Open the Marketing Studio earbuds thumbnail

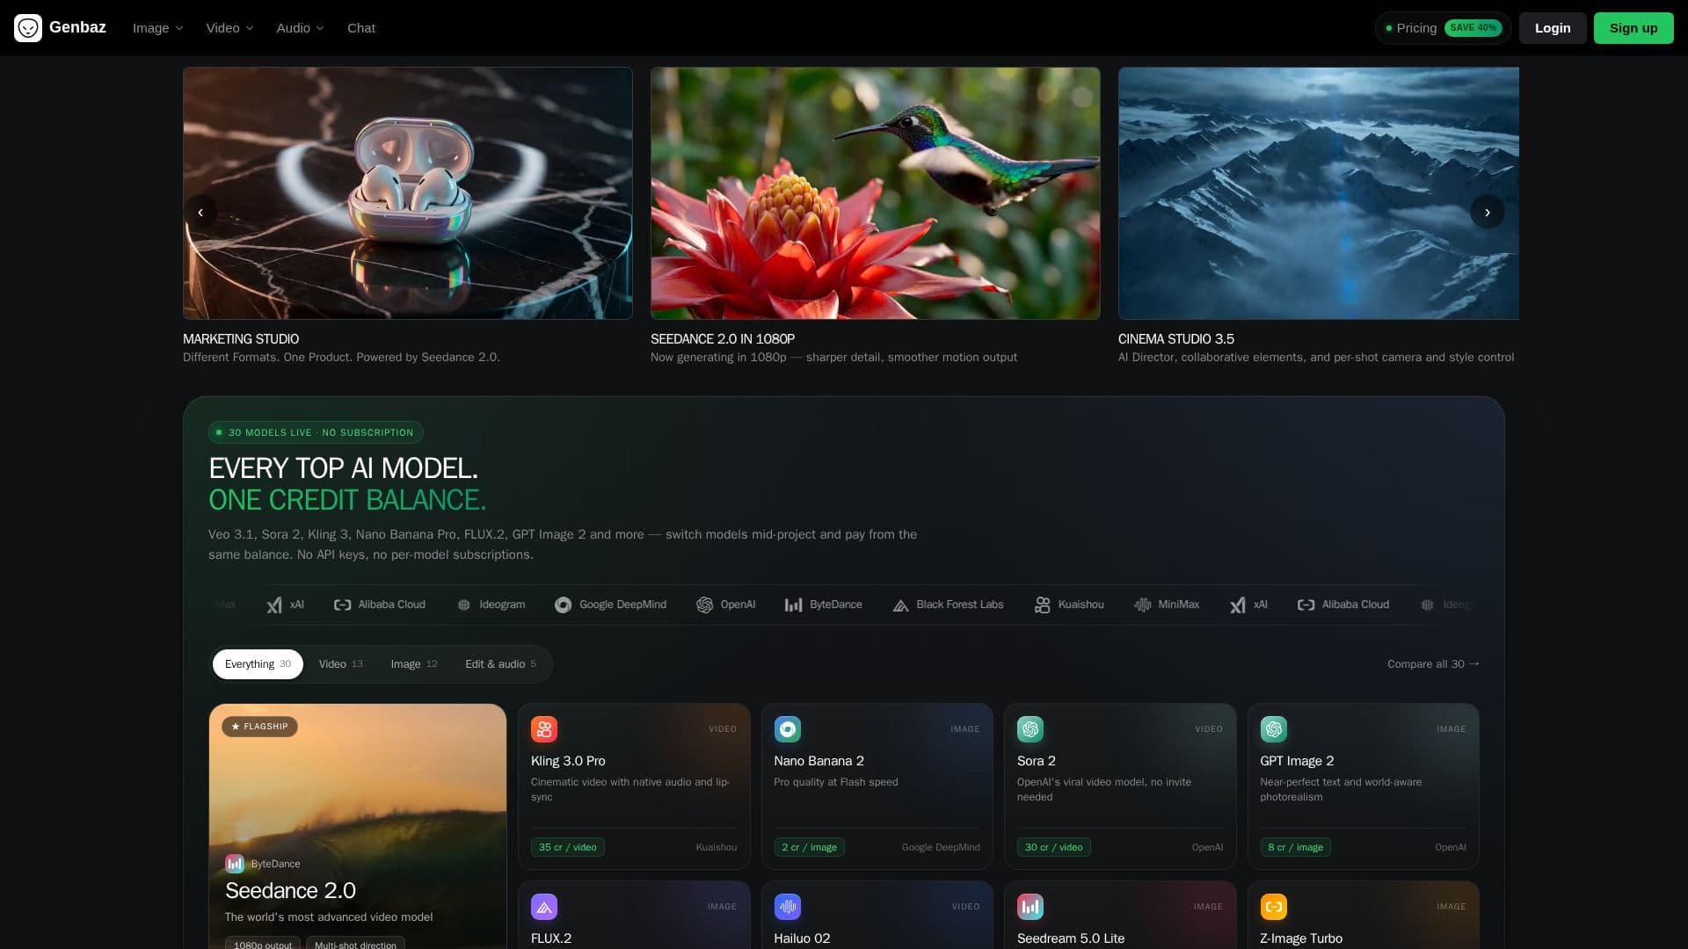pos(408,193)
